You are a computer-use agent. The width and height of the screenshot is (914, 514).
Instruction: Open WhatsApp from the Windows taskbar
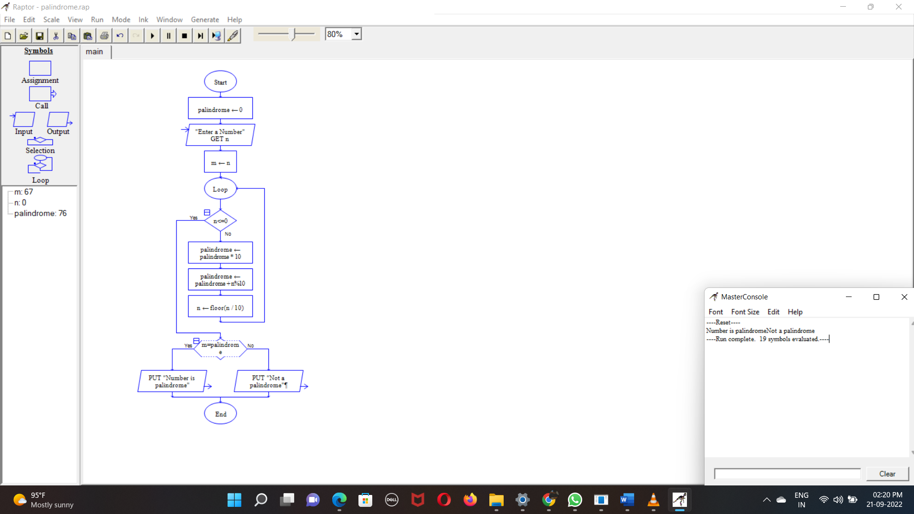(x=575, y=500)
